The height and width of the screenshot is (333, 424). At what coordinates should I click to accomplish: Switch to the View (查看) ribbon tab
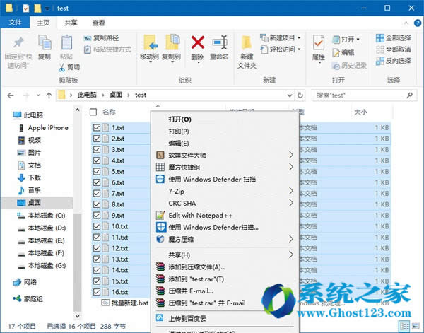click(x=98, y=22)
